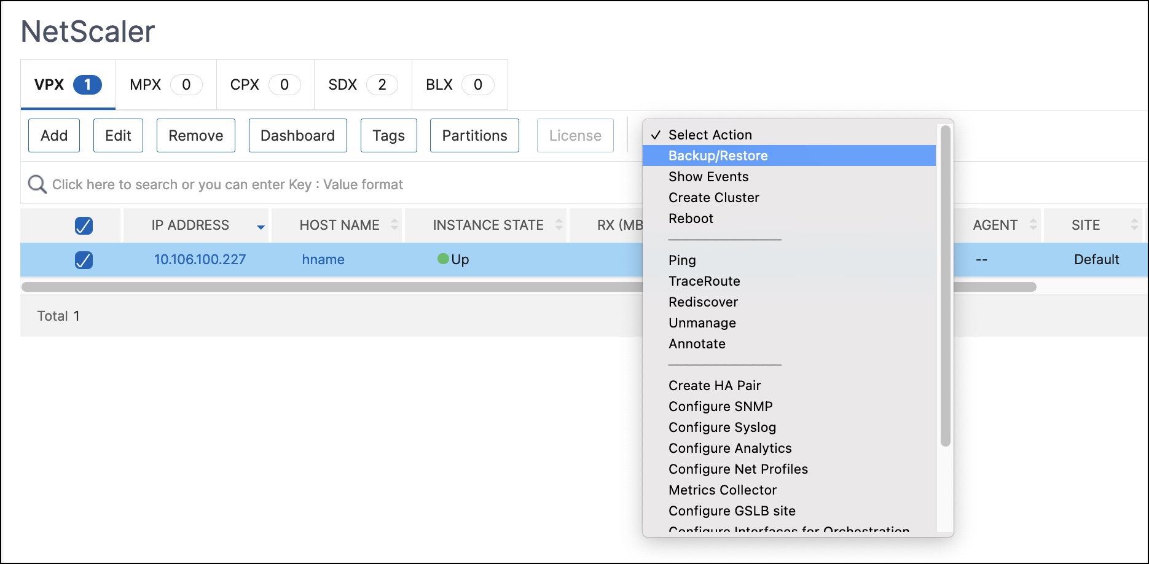
Task: Click the License button
Action: tap(575, 135)
